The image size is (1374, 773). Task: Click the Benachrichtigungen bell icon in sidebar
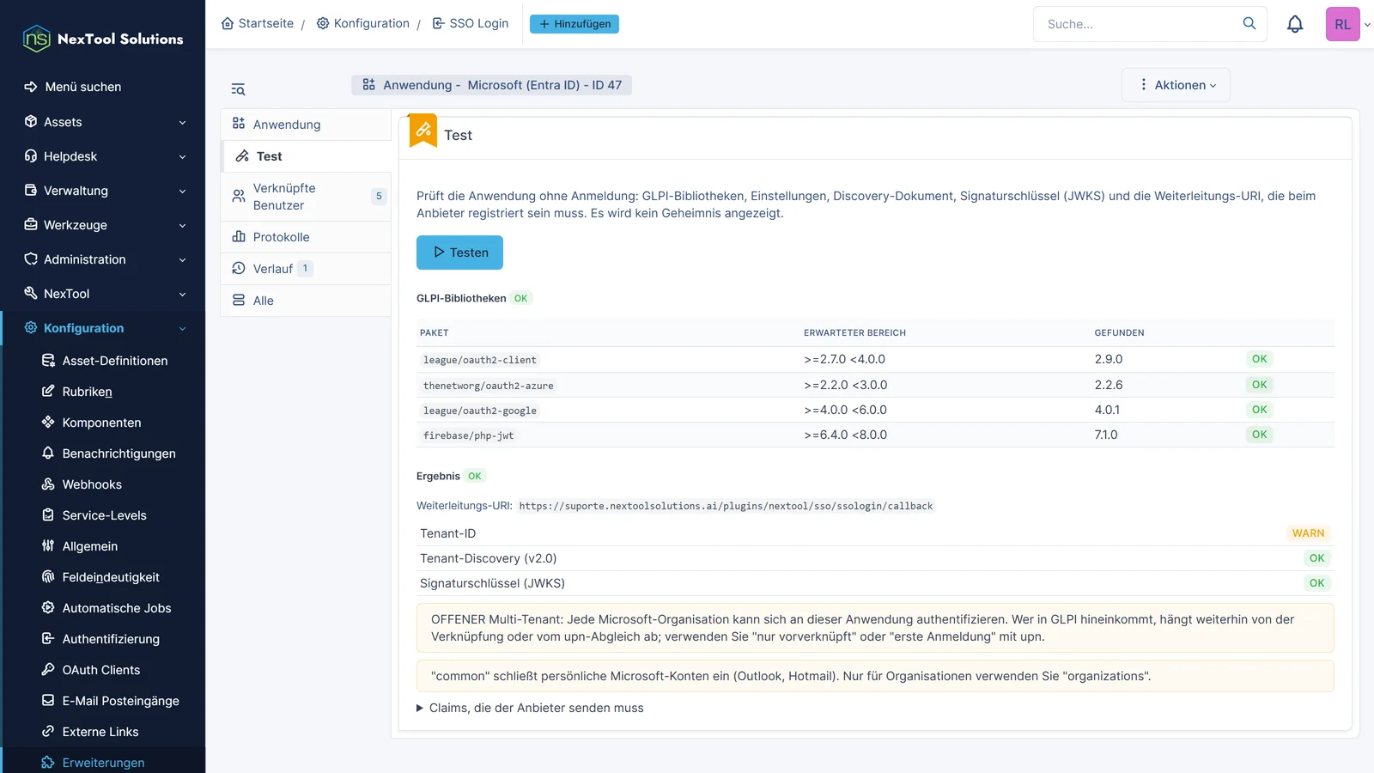click(x=48, y=453)
